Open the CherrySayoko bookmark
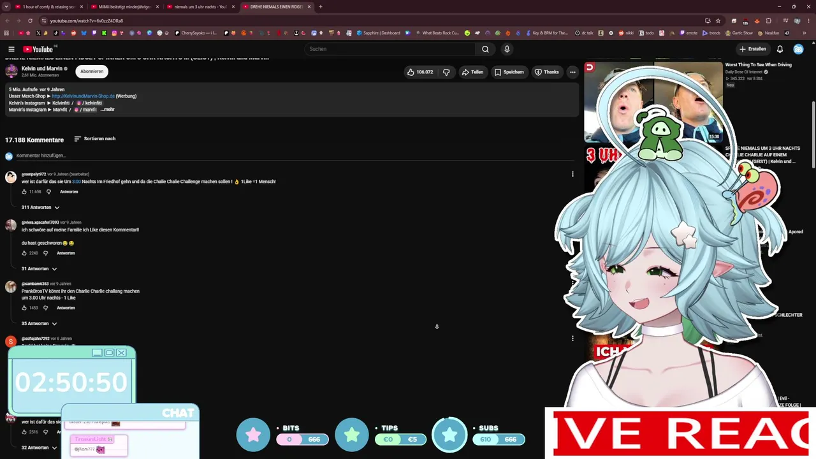Viewport: 816px width, 459px height. point(196,33)
